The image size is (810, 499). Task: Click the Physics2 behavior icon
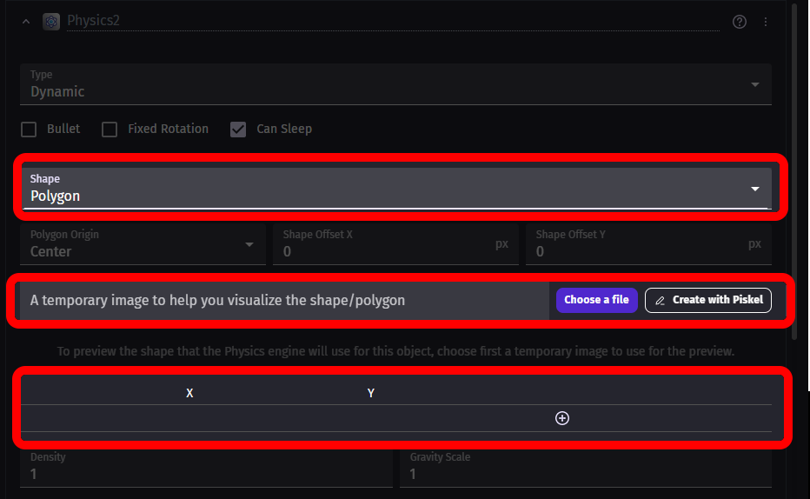[51, 22]
